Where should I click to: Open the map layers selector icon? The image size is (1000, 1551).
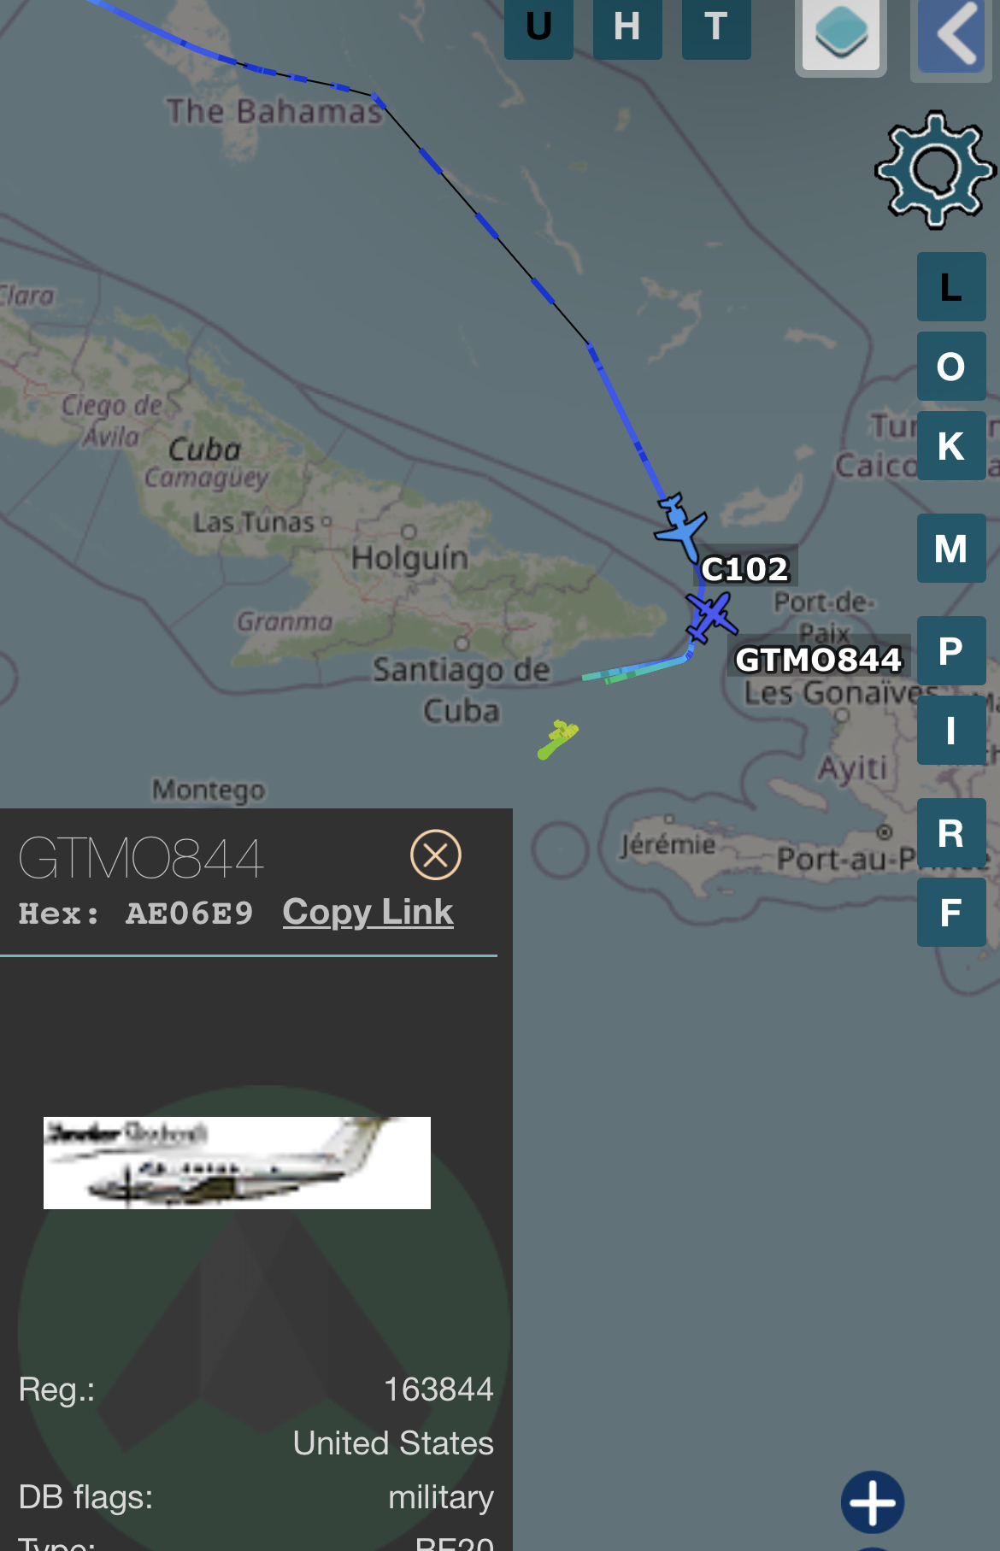pyautogui.click(x=841, y=35)
